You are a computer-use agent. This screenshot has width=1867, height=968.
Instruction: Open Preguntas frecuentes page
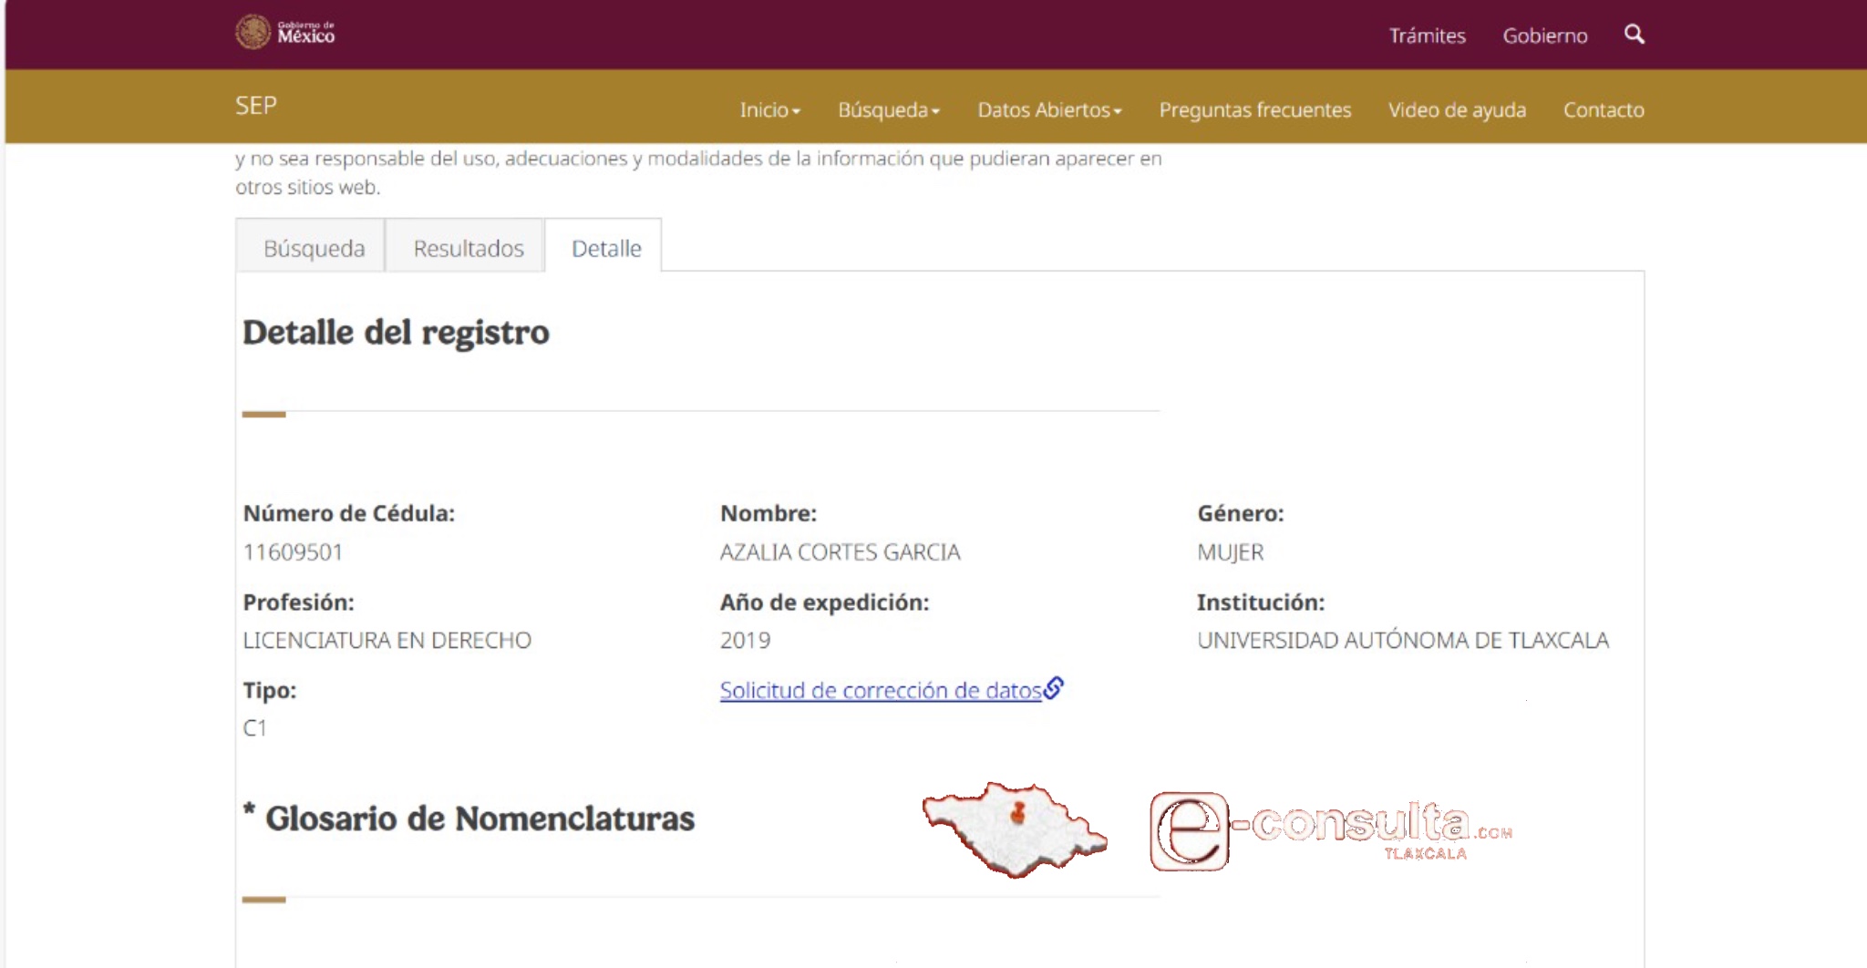click(x=1254, y=110)
